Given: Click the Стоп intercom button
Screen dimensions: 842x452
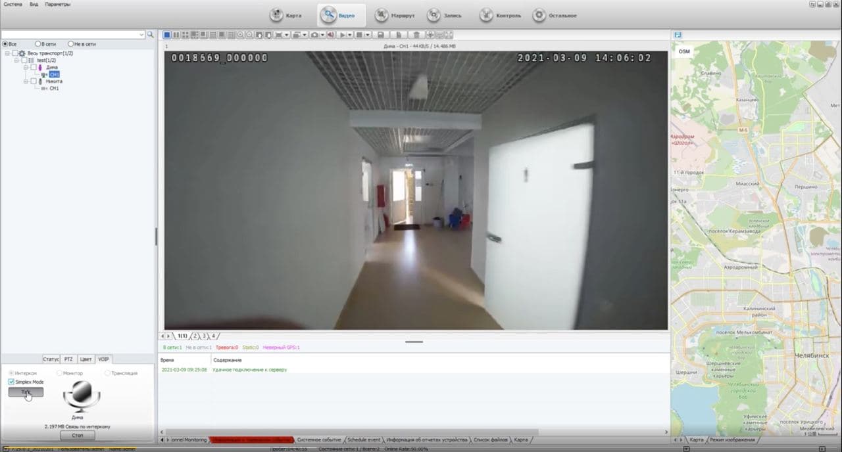Looking at the screenshot, I should pos(78,436).
